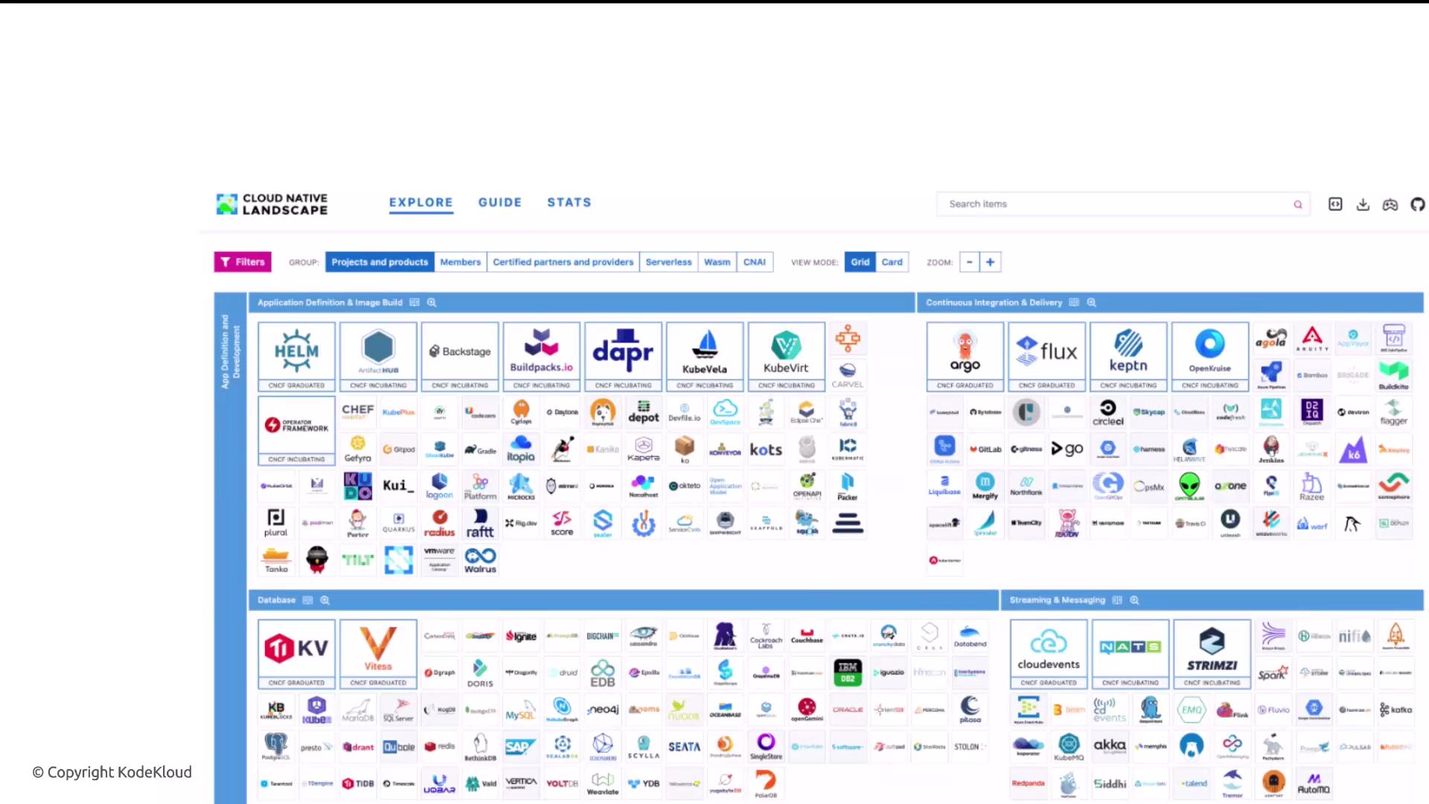
Task: Open the Stats tab
Action: point(569,202)
